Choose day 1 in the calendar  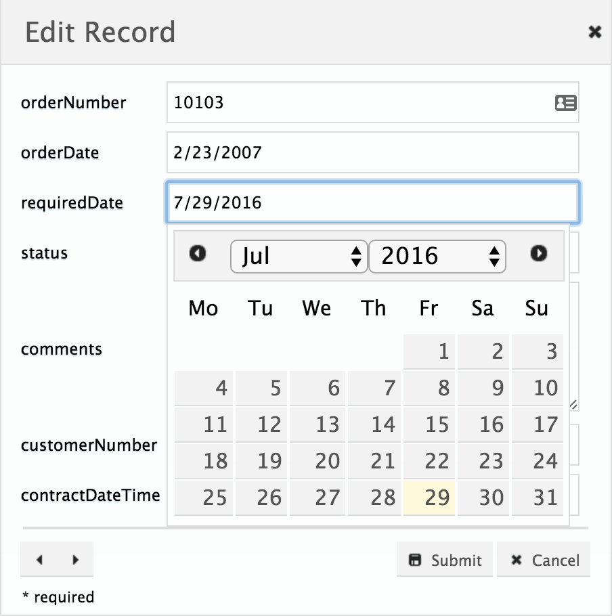429,351
